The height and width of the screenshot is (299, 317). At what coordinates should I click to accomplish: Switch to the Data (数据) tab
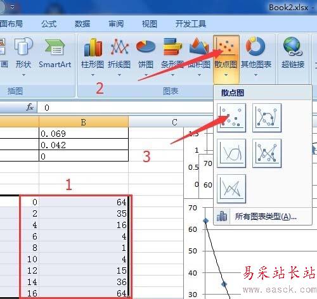tap(82, 23)
